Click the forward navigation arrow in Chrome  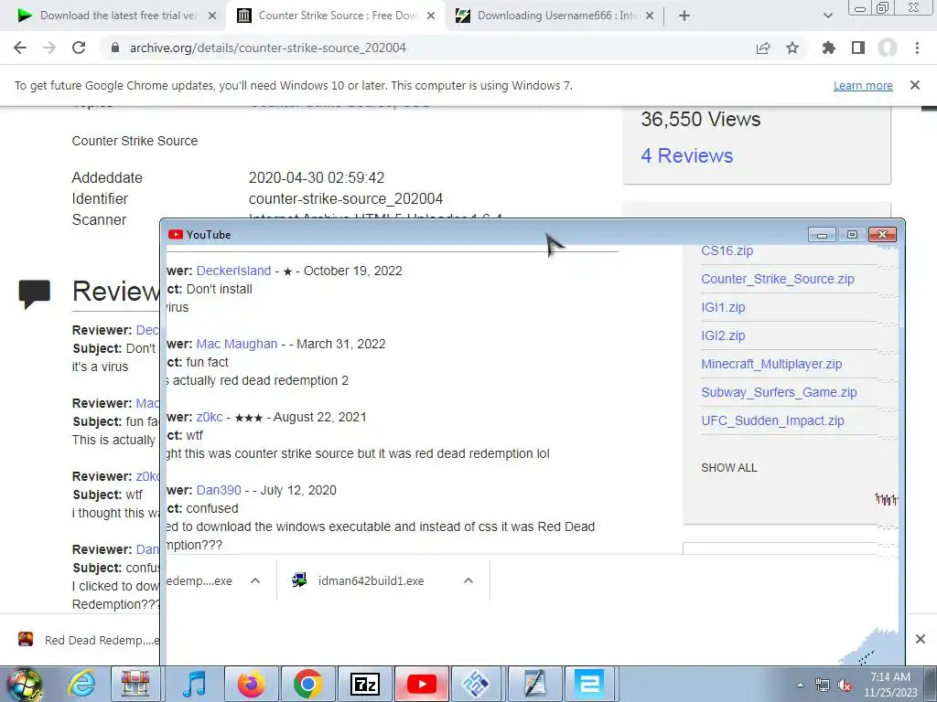click(x=49, y=48)
